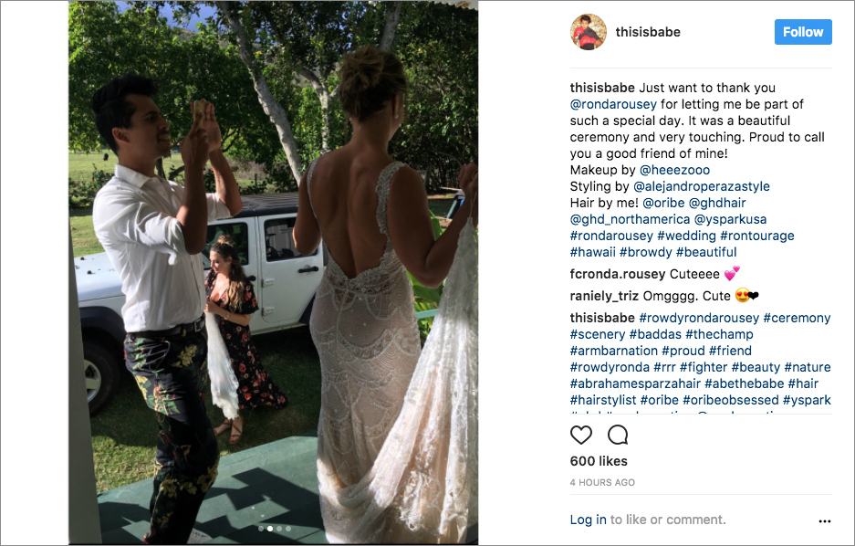The image size is (855, 546).
Task: Open the 600 likes count
Action: (599, 461)
